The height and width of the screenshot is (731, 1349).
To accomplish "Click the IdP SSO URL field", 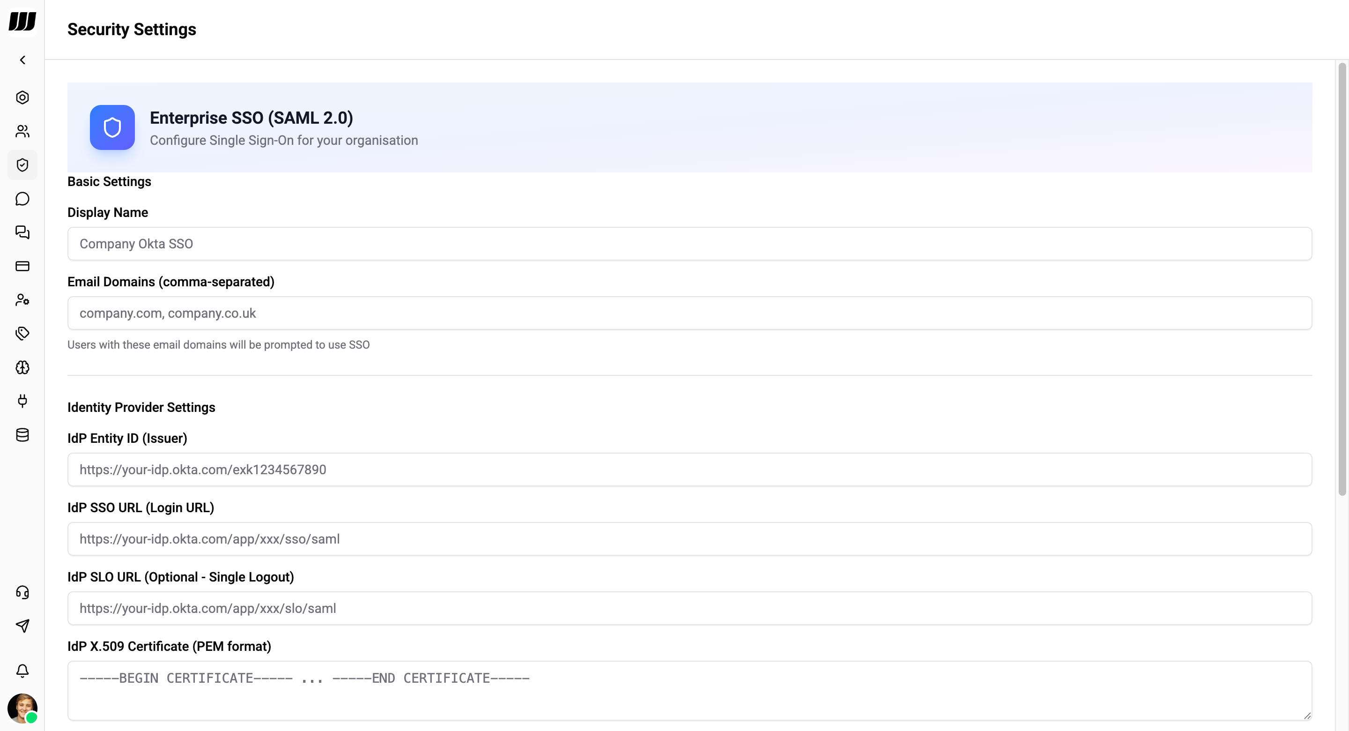I will point(689,539).
